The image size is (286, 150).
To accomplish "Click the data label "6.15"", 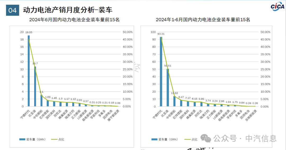I will [195, 99].
